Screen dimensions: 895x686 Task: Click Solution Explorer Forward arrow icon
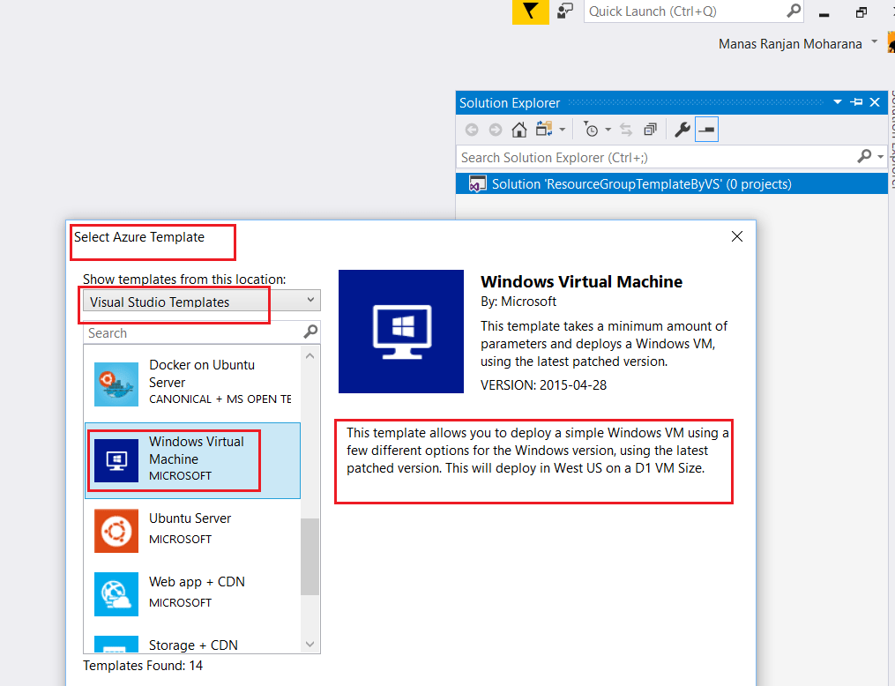496,130
